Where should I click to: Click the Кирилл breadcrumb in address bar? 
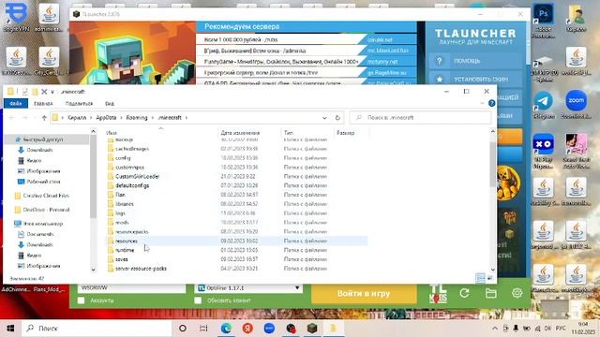point(77,118)
